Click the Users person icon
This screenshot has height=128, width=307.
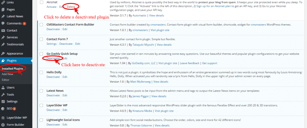coord(3,87)
